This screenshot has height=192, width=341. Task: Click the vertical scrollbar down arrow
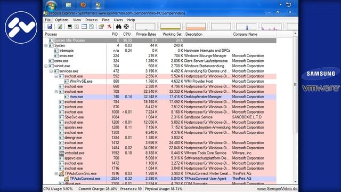point(295,181)
